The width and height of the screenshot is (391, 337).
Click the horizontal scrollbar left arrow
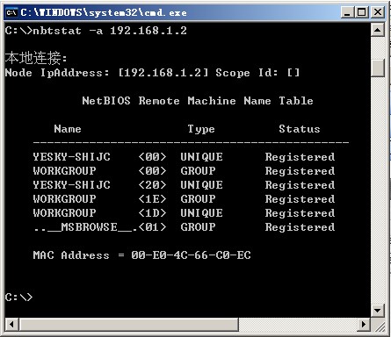(11, 324)
